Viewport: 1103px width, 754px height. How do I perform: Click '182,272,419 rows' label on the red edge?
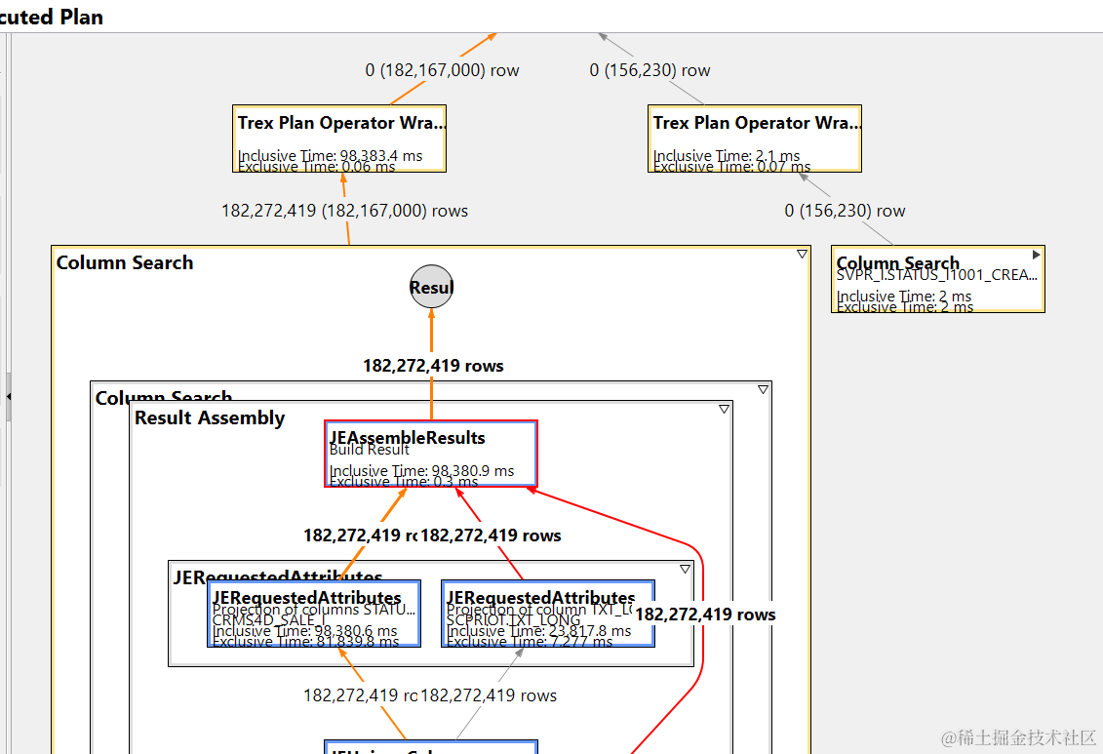tap(705, 615)
